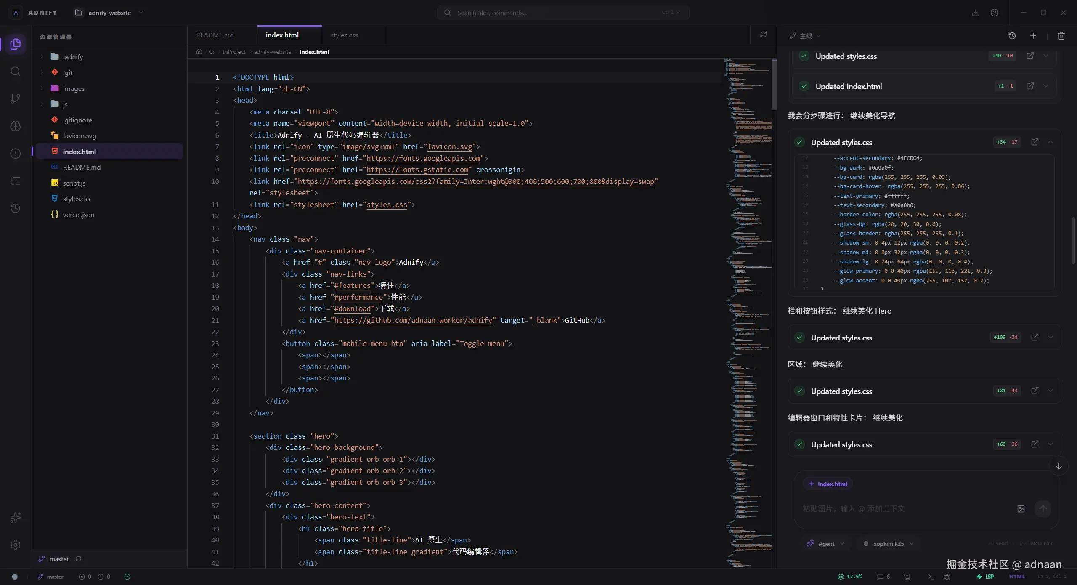1077x585 pixels.
Task: Start new chat with plus icon
Action: (x=1033, y=36)
